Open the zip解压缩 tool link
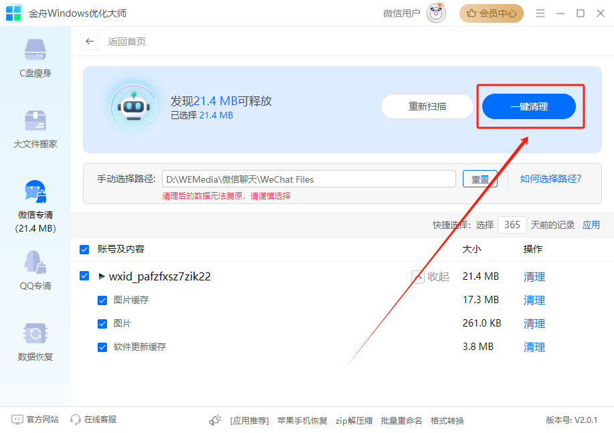The width and height of the screenshot is (614, 433). coord(354,420)
